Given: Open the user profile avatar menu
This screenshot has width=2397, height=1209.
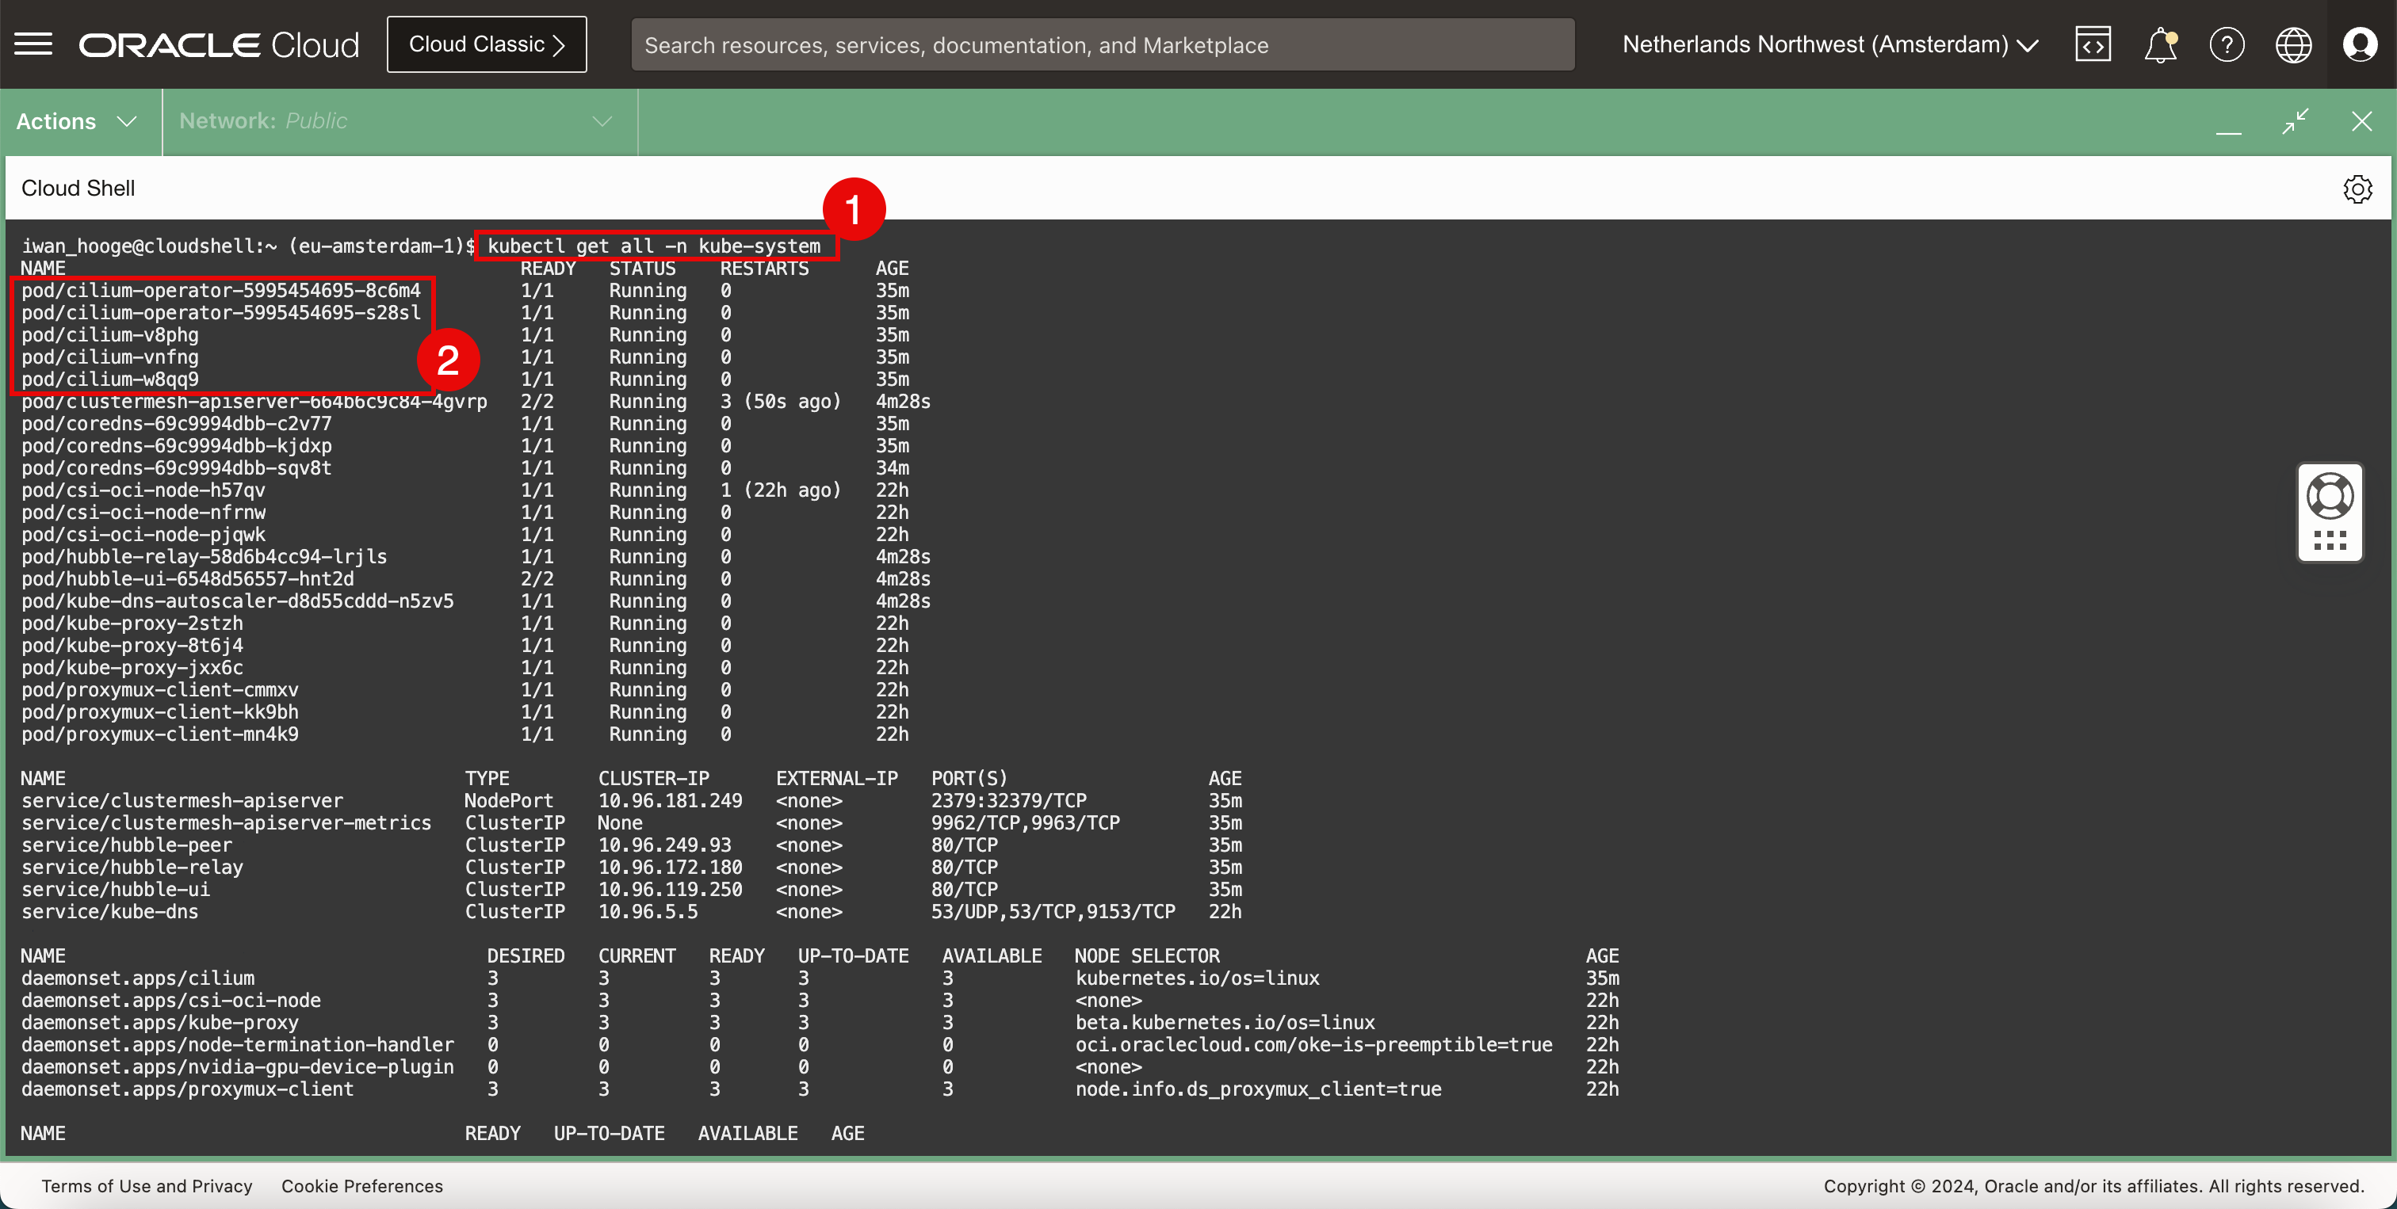Looking at the screenshot, I should coord(2360,44).
